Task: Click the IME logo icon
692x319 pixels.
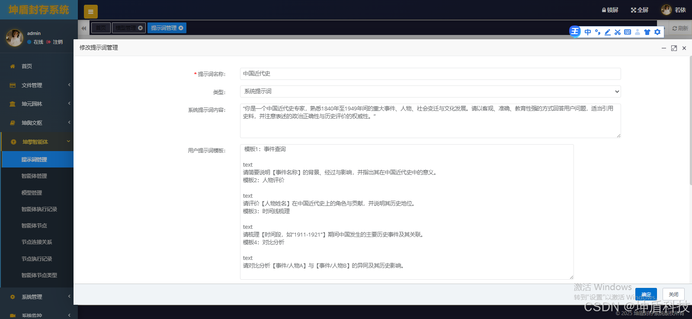Action: [575, 31]
